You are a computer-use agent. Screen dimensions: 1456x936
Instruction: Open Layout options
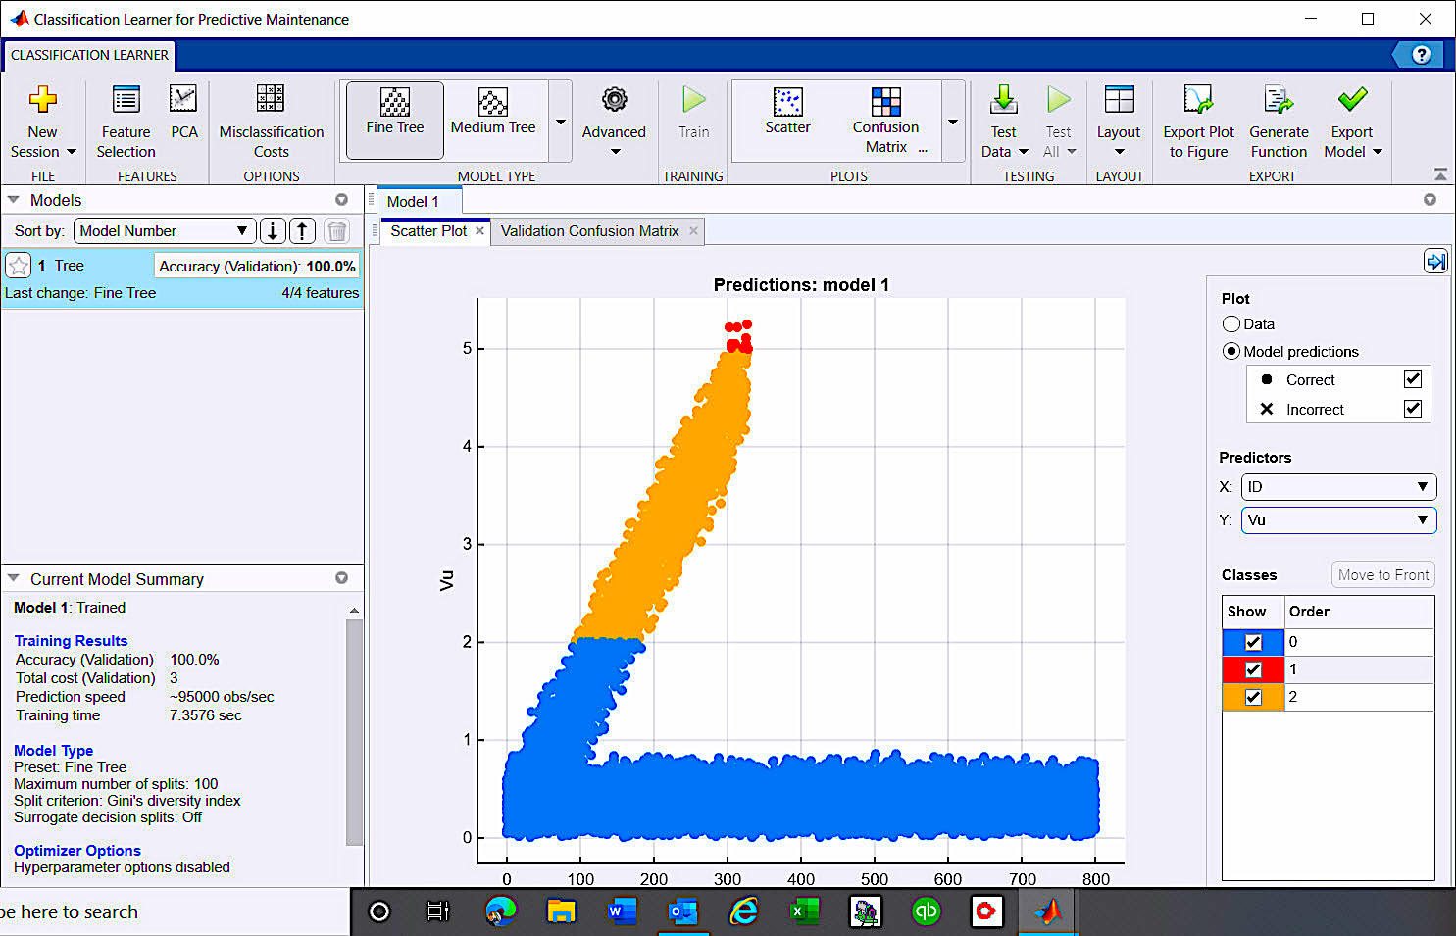[x=1119, y=123]
